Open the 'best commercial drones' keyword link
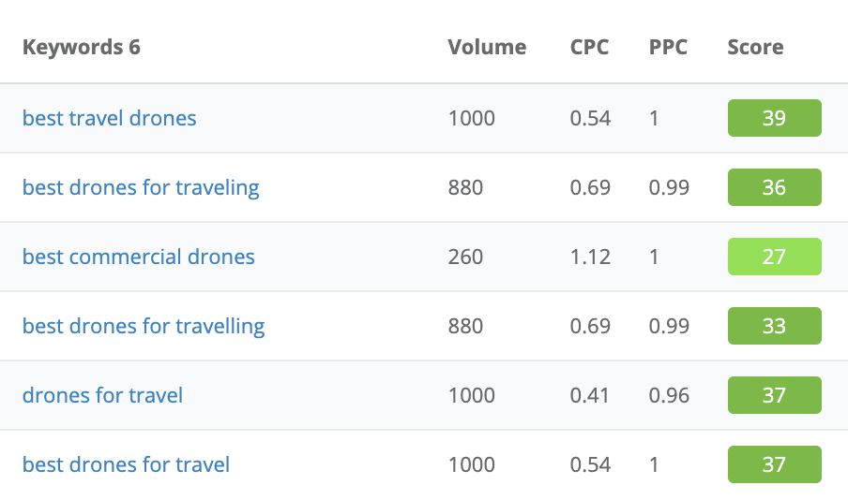848x500 pixels. point(139,257)
